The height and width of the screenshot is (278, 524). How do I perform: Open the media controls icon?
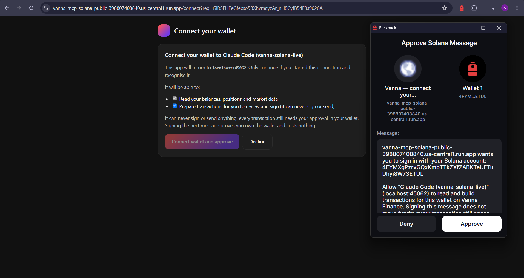click(x=492, y=8)
